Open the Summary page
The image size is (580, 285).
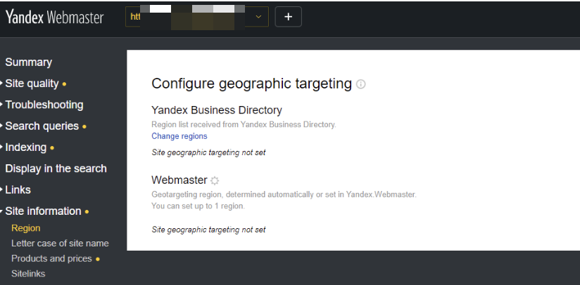coord(28,62)
